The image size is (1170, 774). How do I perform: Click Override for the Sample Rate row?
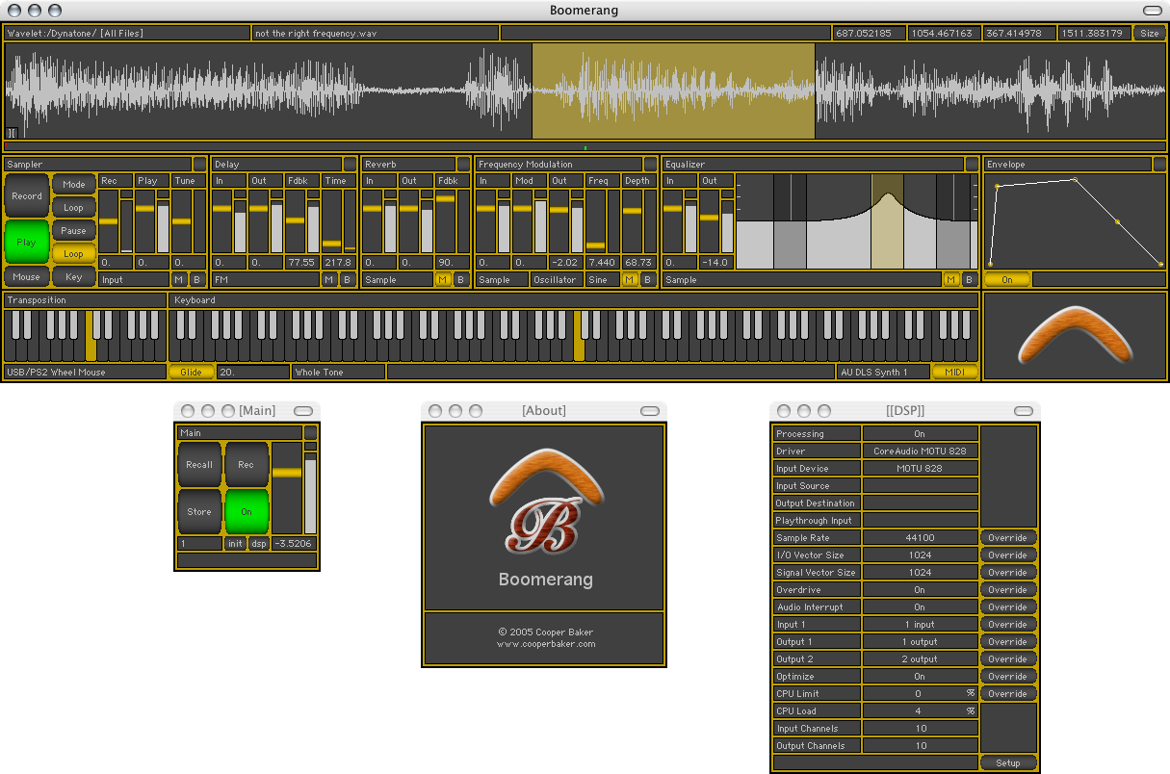click(x=1008, y=538)
